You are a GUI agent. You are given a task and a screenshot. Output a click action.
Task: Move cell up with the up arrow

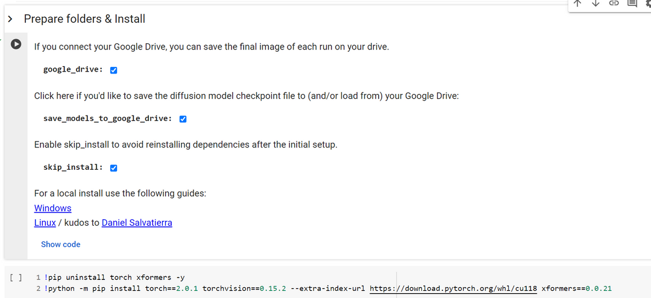pyautogui.click(x=577, y=3)
